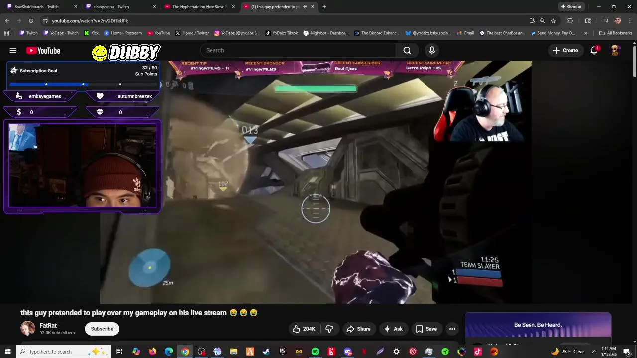Click the Be Seen. Be Heard. ad
Image resolution: width=637 pixels, height=358 pixels.
point(538,325)
